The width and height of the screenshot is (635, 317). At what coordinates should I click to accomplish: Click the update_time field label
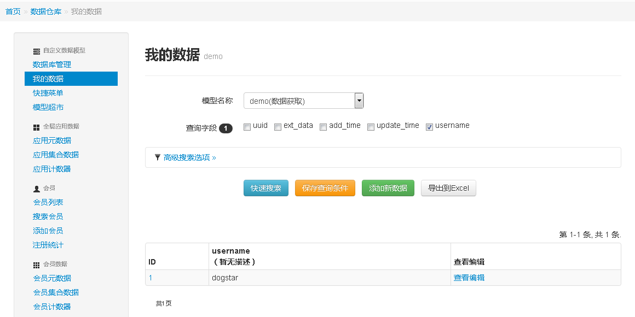click(x=397, y=125)
